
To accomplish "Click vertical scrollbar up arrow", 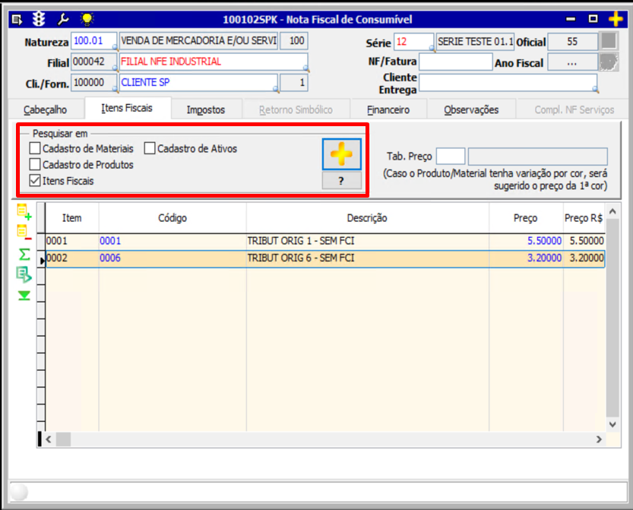I will pos(612,211).
